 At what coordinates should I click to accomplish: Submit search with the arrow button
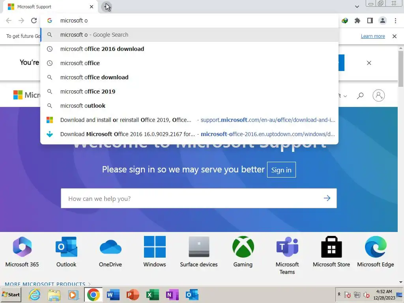click(x=327, y=198)
